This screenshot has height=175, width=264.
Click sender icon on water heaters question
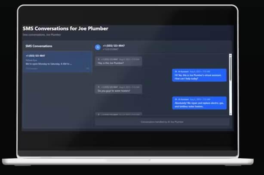tap(99, 87)
